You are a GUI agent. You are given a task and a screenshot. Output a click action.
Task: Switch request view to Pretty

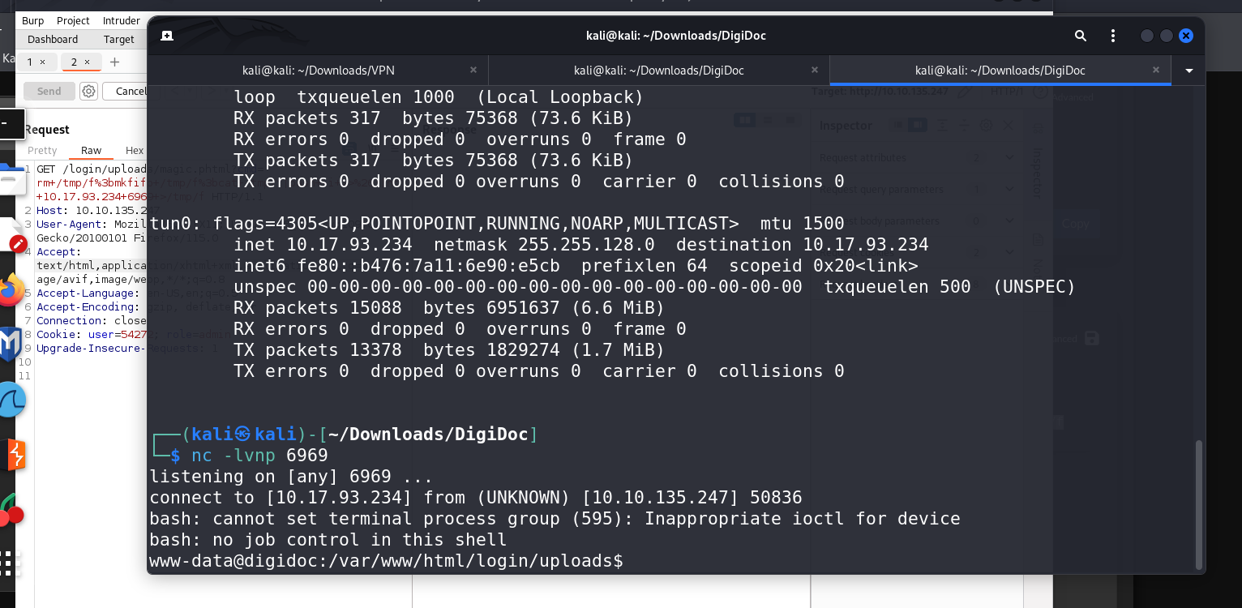coord(42,150)
